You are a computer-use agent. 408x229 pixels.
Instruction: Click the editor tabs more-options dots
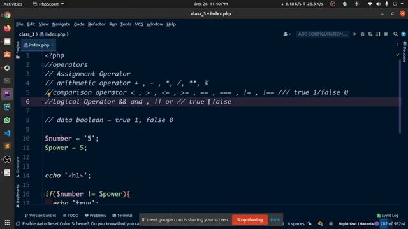pyautogui.click(x=398, y=45)
